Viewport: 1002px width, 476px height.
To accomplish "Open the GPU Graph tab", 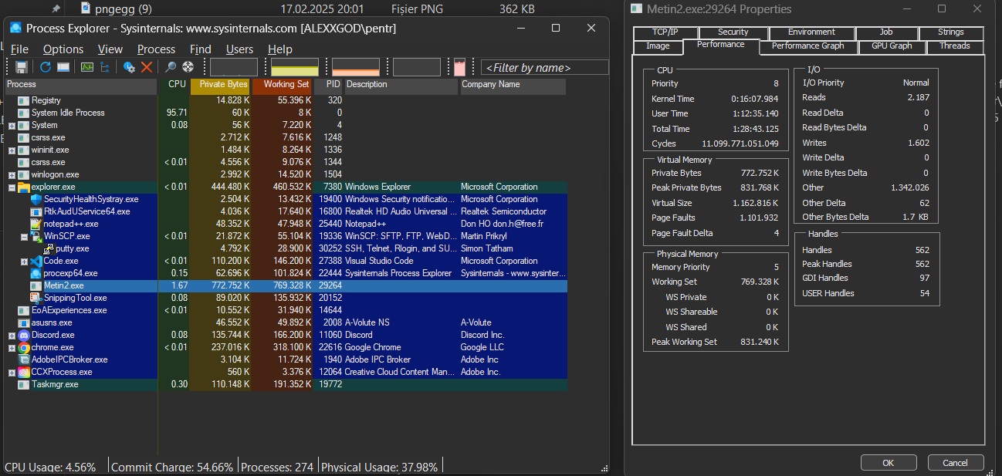I will click(x=891, y=46).
